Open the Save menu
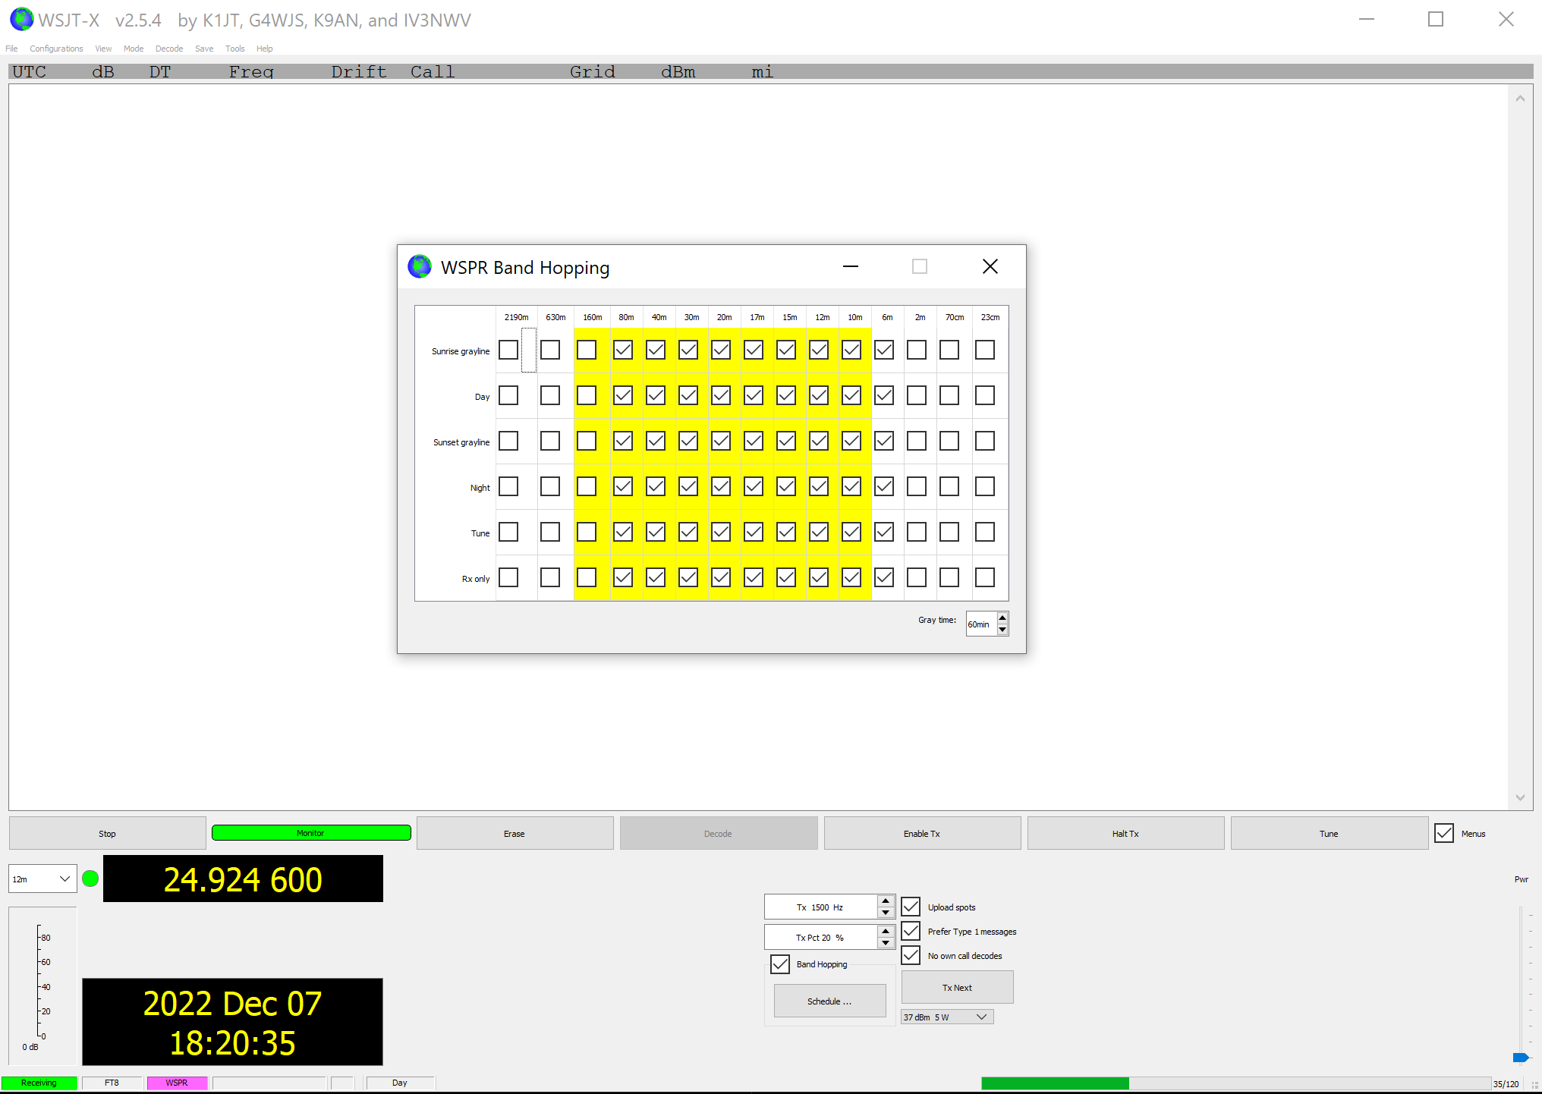This screenshot has width=1542, height=1094. (204, 49)
